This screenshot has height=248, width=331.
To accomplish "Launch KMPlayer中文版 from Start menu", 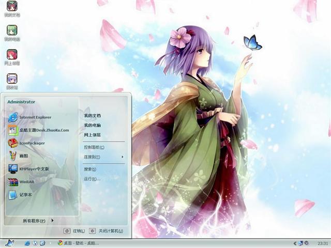I will pyautogui.click(x=28, y=169).
